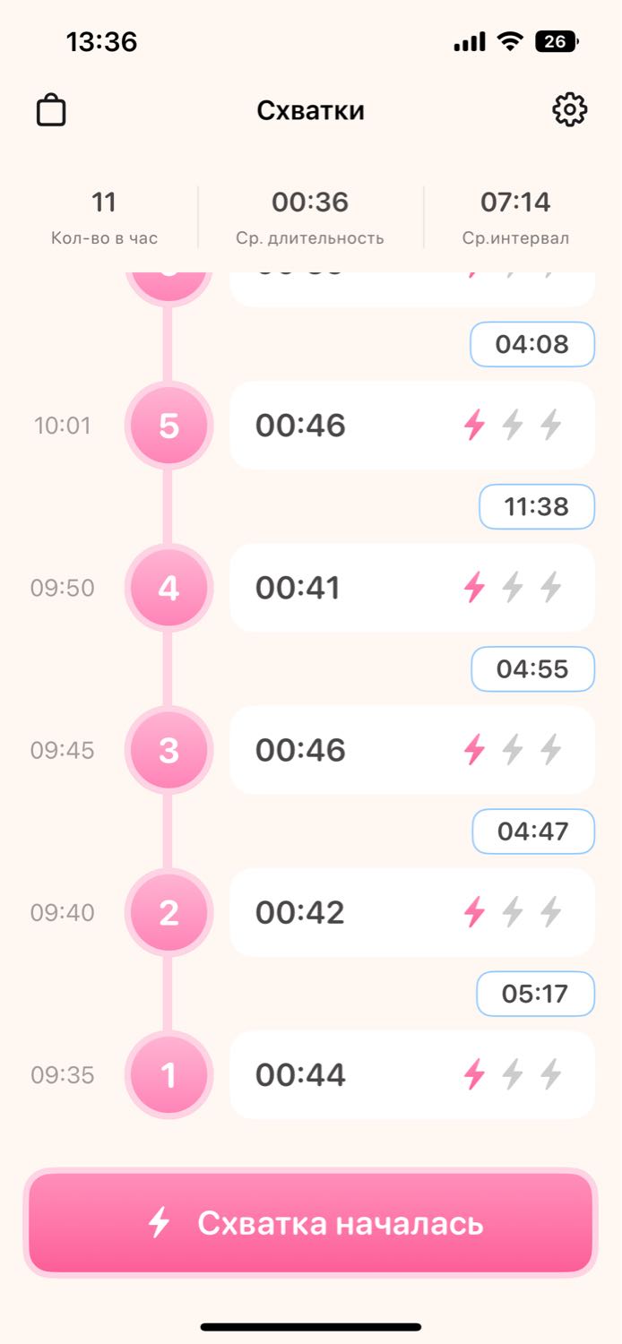Tap the battery indicator in status bar
The width and height of the screenshot is (622, 1344).
tap(557, 41)
